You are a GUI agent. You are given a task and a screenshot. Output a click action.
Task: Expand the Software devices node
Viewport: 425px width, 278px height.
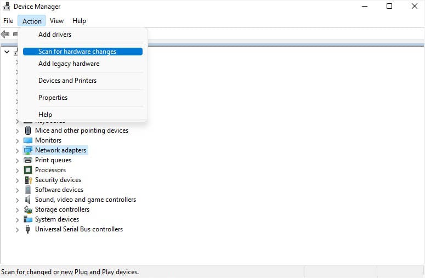point(17,190)
